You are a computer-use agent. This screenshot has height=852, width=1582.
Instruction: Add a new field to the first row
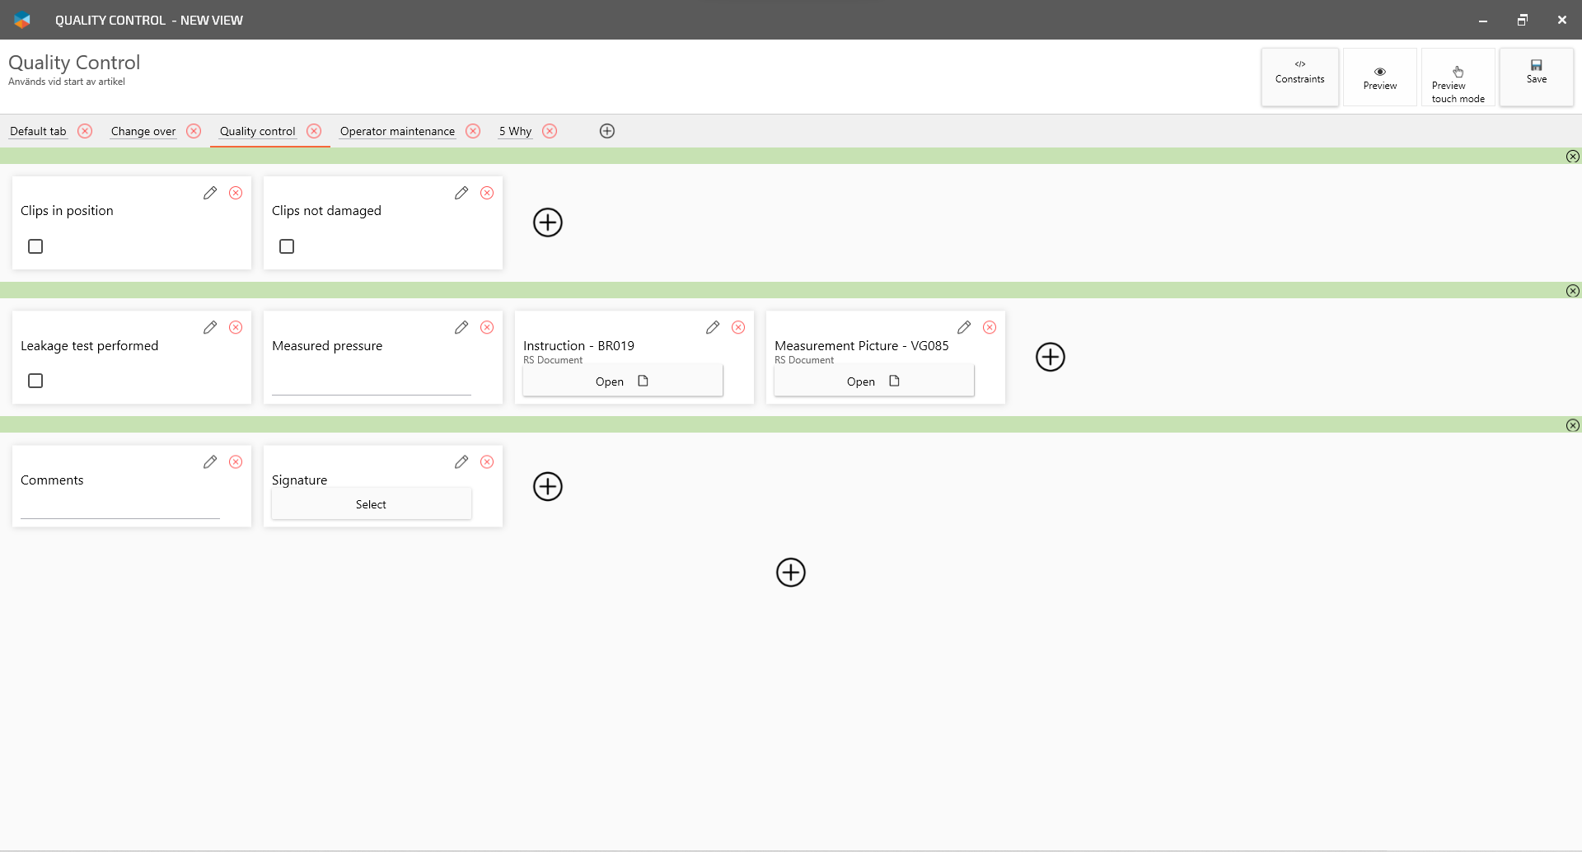point(548,222)
